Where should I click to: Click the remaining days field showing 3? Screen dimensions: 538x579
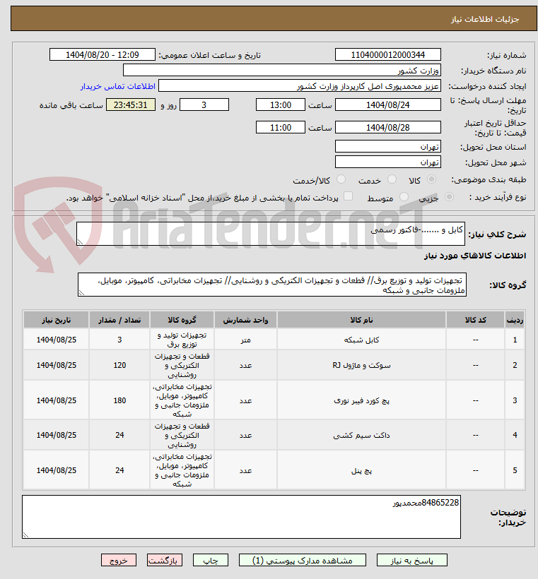[204, 105]
